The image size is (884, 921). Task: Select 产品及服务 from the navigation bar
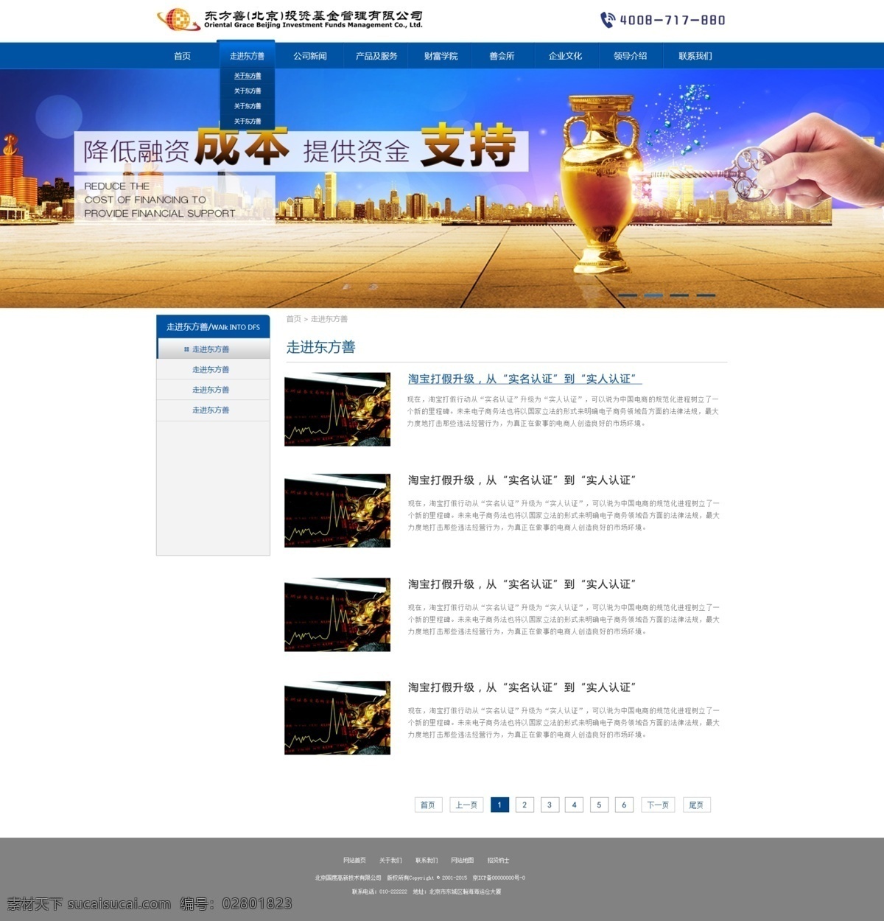tap(376, 56)
